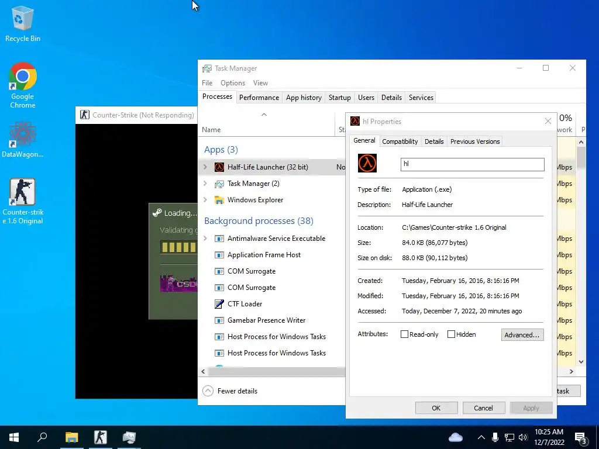
Task: Click the network tray icon
Action: click(x=510, y=437)
